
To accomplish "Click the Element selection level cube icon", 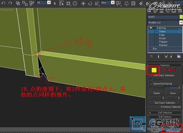I will coord(174,70).
